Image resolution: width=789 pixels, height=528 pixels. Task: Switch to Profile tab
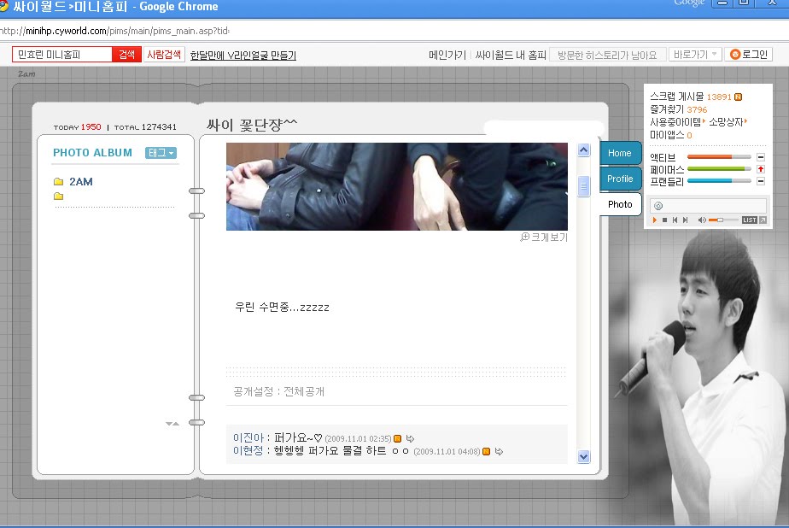click(x=619, y=179)
